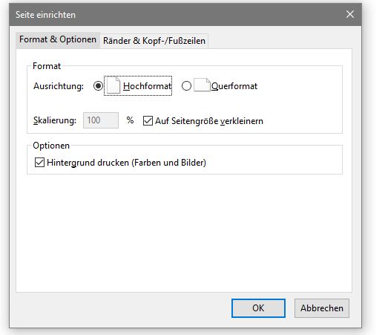The height and width of the screenshot is (335, 385).
Task: Select the Hochformat radio button
Action: tap(98, 86)
